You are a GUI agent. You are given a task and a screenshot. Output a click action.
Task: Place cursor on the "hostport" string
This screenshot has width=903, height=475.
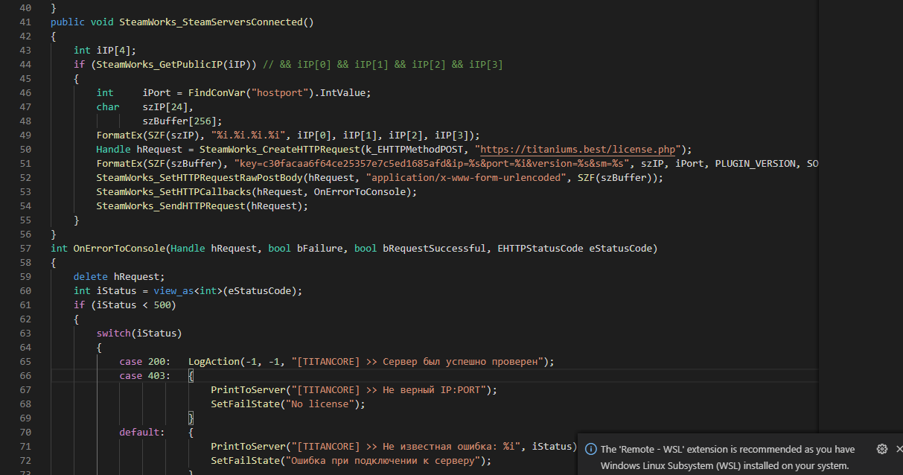pyautogui.click(x=279, y=93)
